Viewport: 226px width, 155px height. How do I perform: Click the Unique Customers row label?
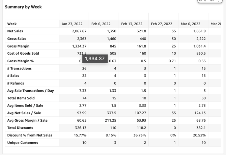[x=23, y=143]
